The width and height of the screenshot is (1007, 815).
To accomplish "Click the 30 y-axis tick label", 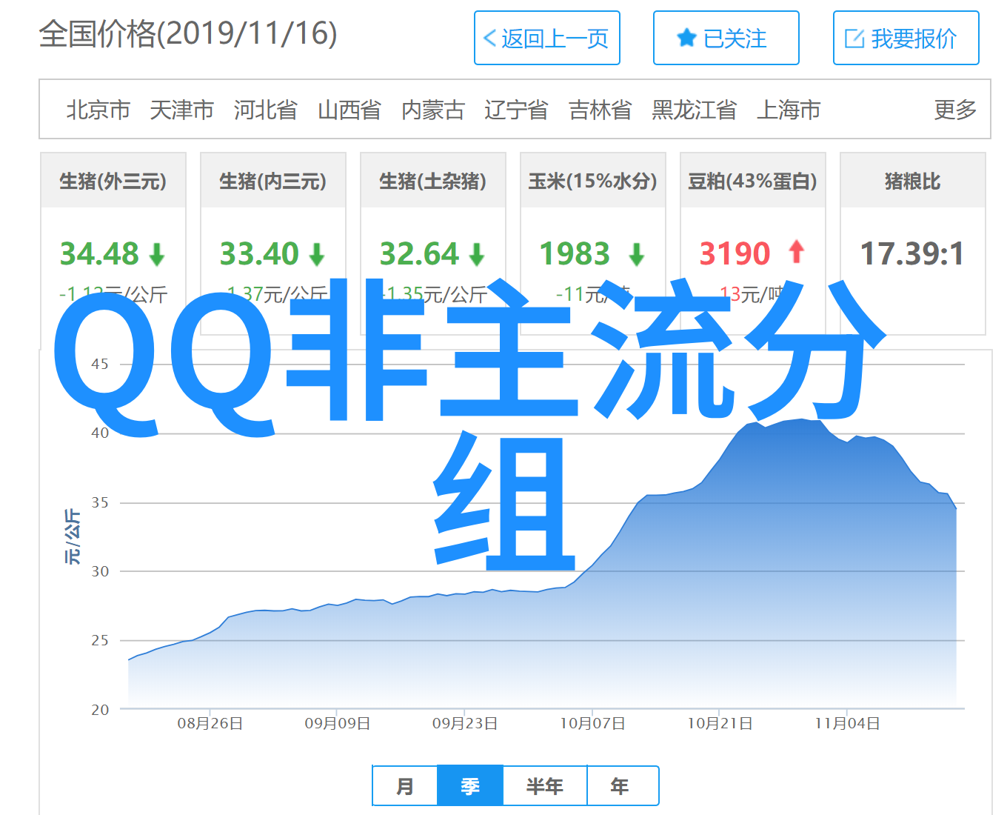I will click(100, 571).
